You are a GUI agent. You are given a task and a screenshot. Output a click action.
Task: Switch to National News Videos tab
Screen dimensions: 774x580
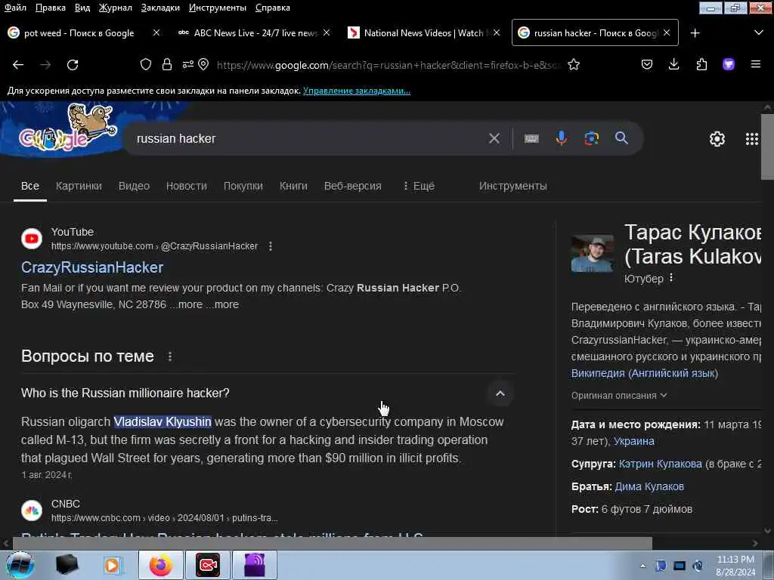coord(420,33)
